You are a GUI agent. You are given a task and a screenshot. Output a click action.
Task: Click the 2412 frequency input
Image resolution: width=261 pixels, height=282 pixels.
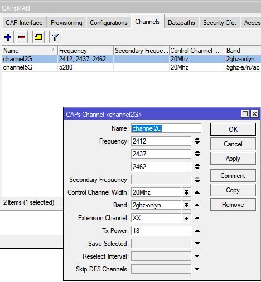click(161, 141)
